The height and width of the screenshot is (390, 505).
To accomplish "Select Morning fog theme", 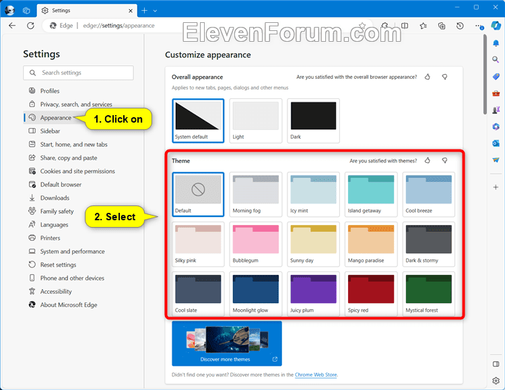I will pyautogui.click(x=256, y=195).
